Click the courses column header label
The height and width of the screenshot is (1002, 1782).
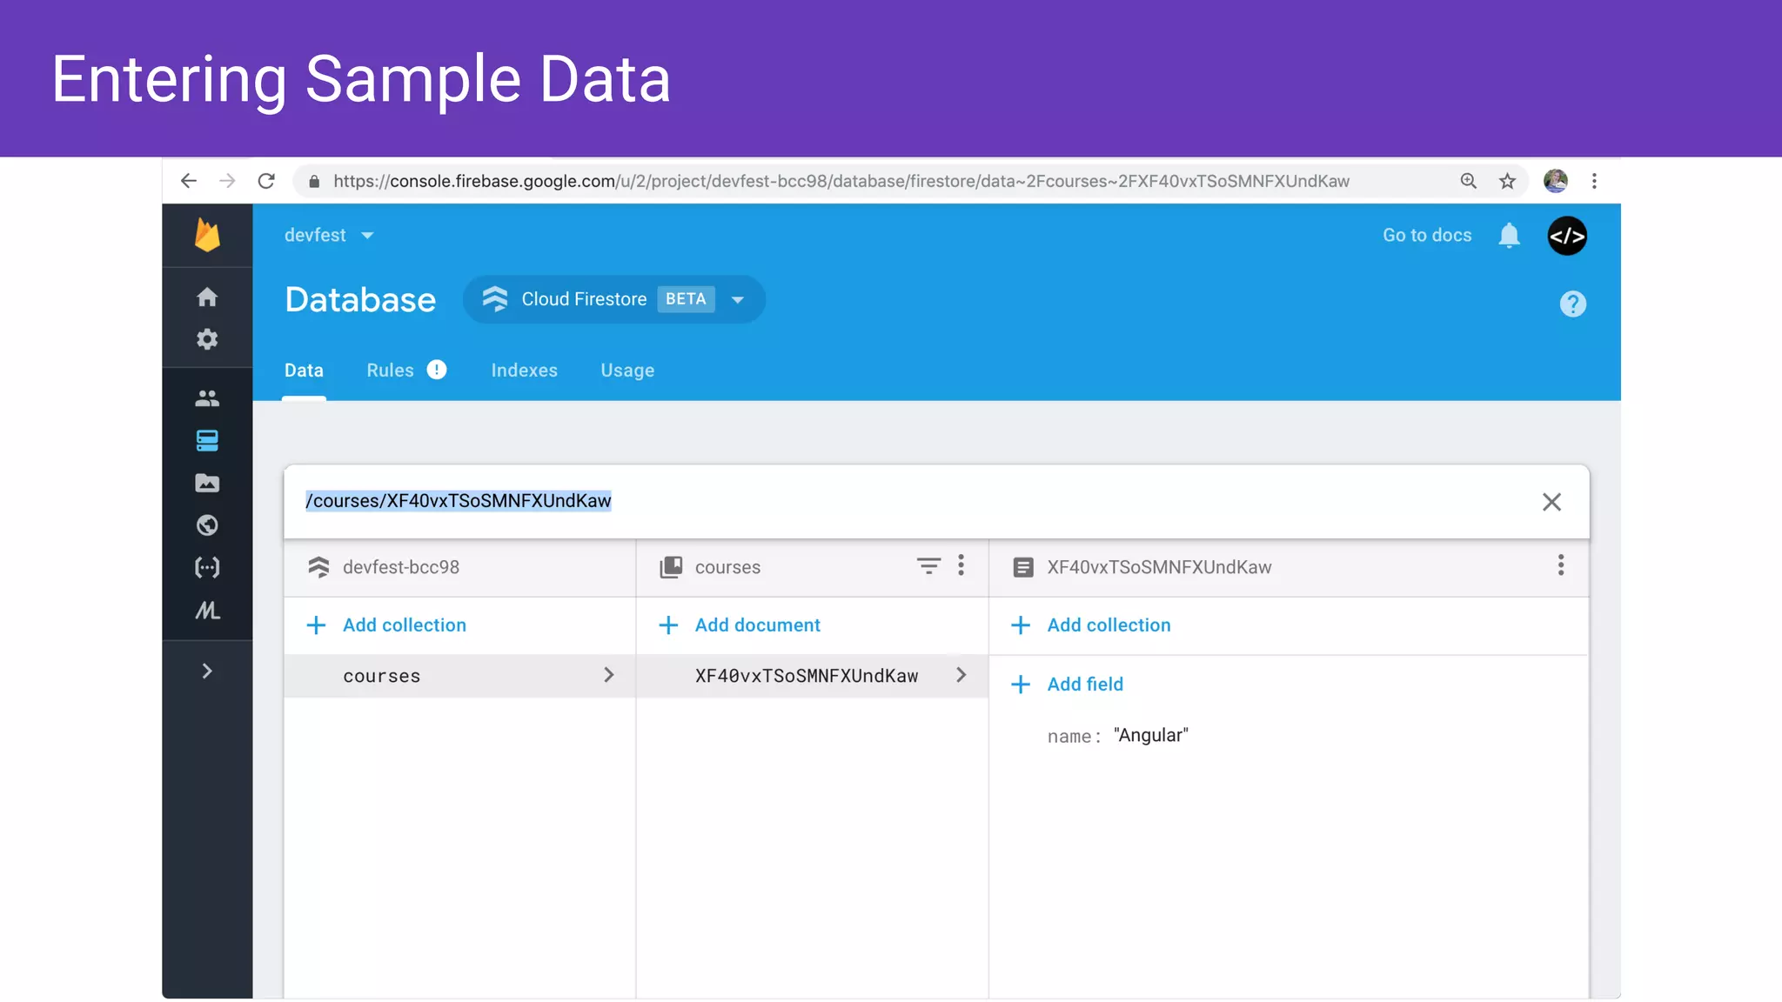(x=727, y=567)
